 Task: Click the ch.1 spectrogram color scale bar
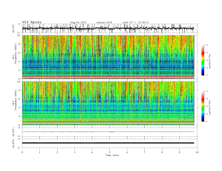(203, 60)
